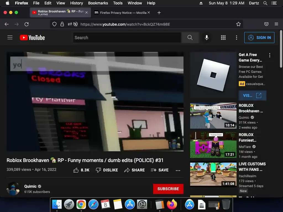This screenshot has height=212, width=283.
Task: Click the ad's visit button
Action: tap(252, 95)
